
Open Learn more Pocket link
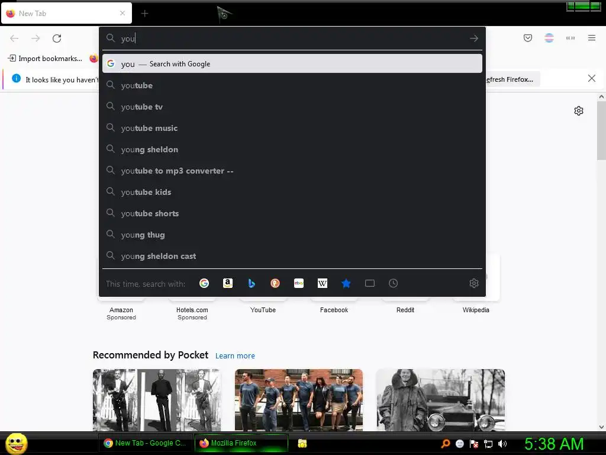coord(235,355)
